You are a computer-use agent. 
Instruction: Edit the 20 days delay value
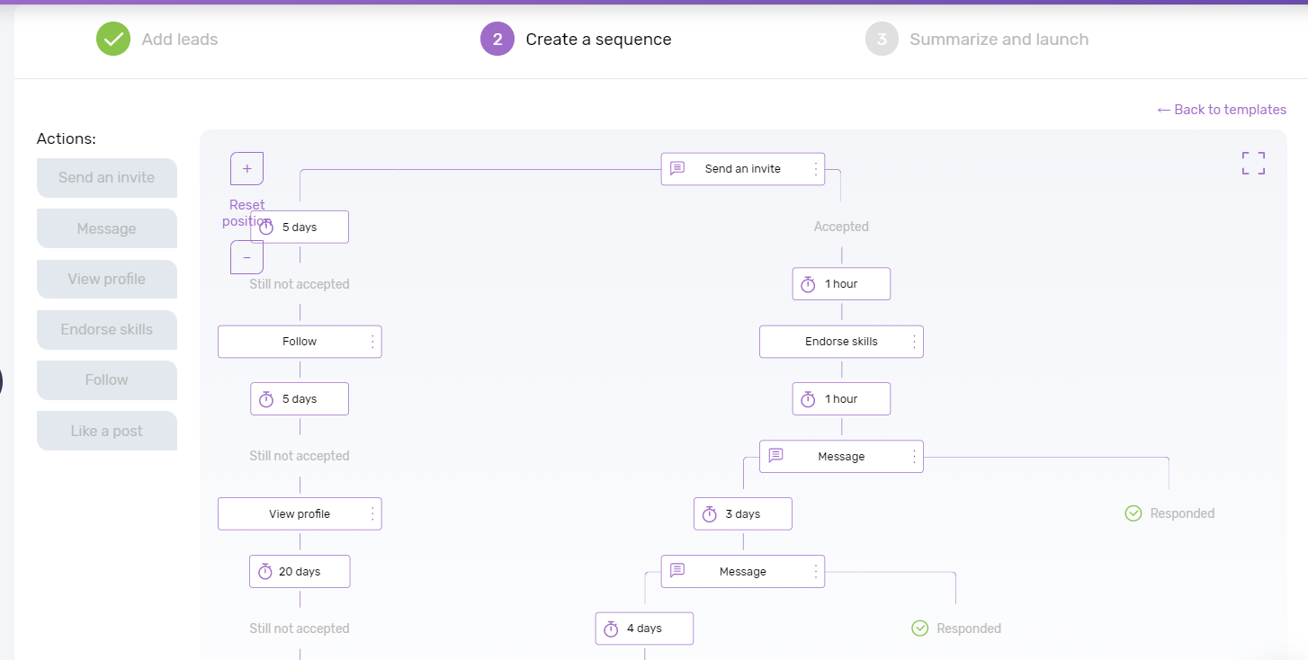click(x=300, y=572)
